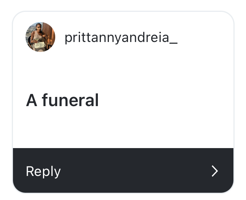Click the "Reply" text in the footer

click(43, 171)
